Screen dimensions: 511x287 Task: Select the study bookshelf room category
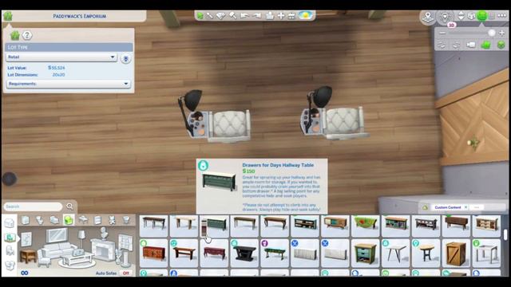point(97,220)
